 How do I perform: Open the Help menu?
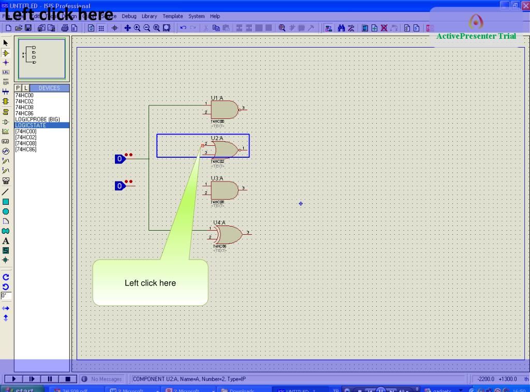point(215,16)
